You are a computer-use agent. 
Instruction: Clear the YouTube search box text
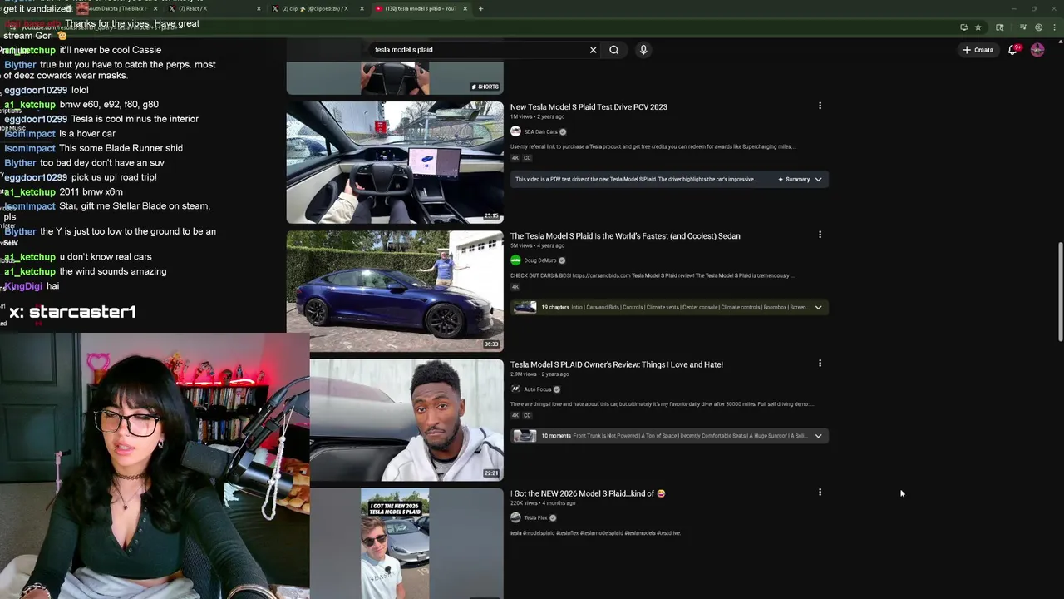click(593, 50)
